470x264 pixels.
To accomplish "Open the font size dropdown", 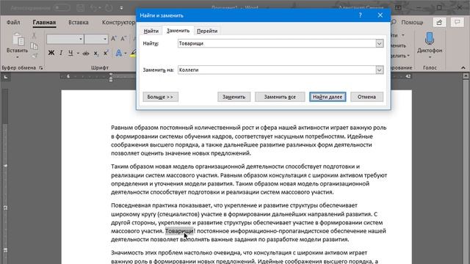I will (105, 39).
